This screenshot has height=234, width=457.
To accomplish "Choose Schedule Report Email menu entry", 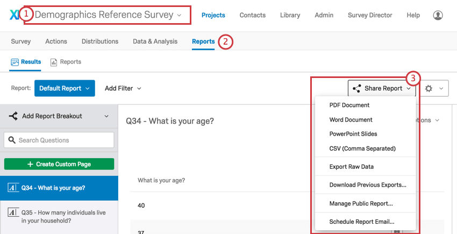I will pos(362,221).
